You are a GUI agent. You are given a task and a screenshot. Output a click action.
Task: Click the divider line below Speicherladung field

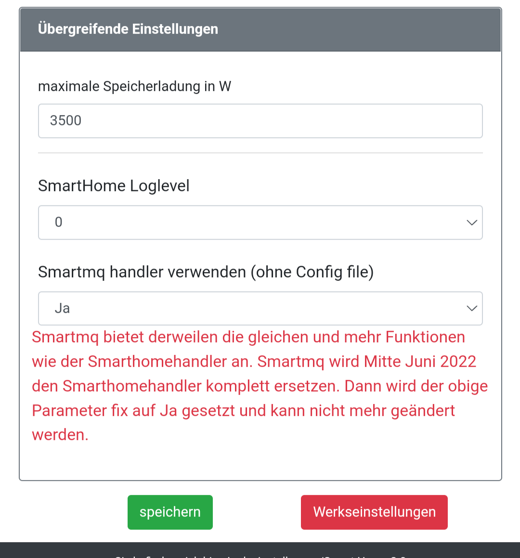click(x=260, y=153)
